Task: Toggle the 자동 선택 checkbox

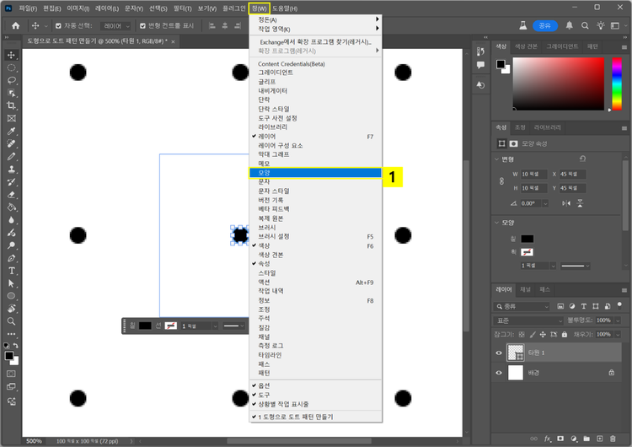Action: (x=58, y=26)
